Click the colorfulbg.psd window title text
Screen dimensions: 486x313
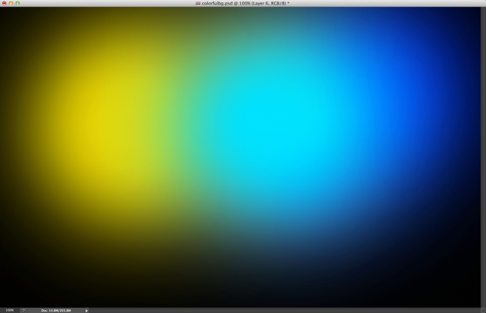pos(246,3)
